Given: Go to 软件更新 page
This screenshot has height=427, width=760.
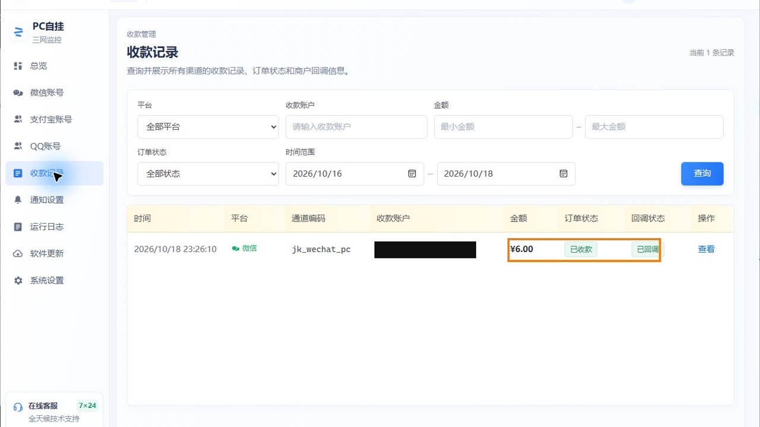Looking at the screenshot, I should (55, 254).
